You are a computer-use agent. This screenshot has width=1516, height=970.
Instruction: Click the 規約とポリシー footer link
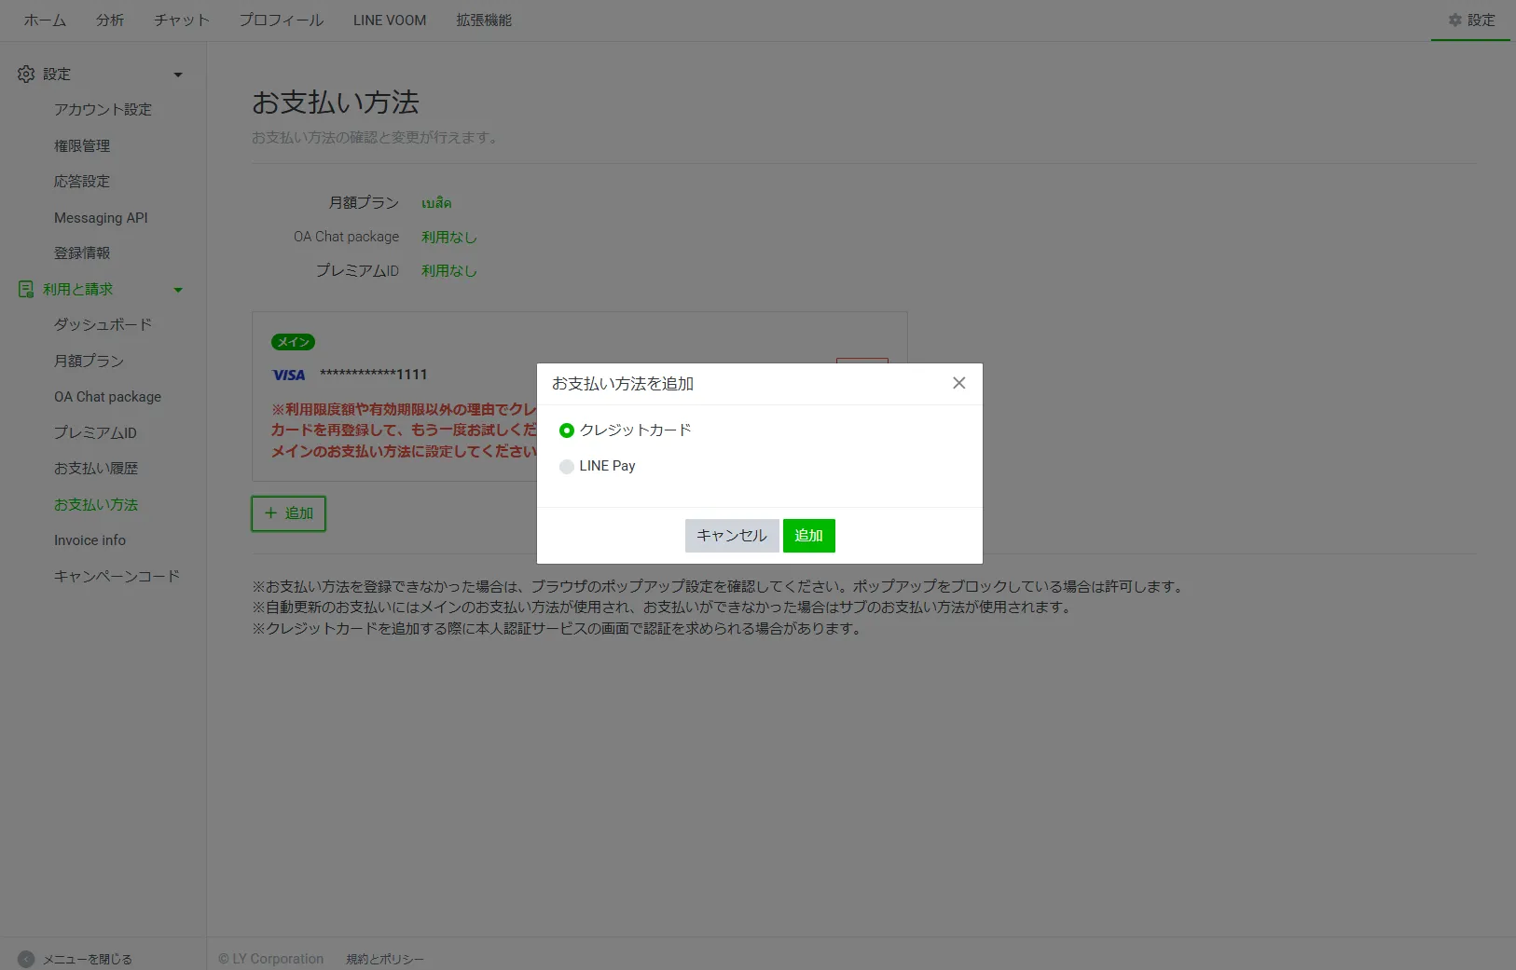click(385, 959)
